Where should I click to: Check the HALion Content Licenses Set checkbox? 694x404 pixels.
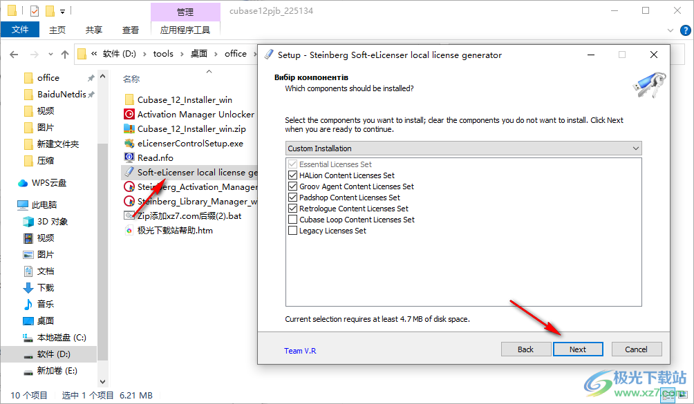click(x=292, y=175)
